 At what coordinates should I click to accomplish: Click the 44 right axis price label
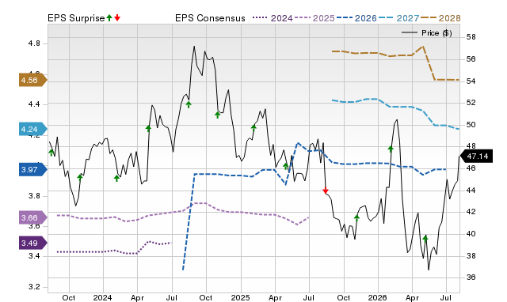(471, 191)
